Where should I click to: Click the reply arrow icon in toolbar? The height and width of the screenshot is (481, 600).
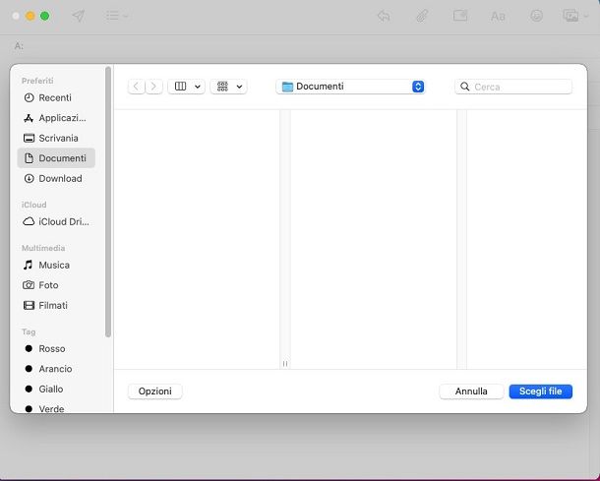click(384, 16)
